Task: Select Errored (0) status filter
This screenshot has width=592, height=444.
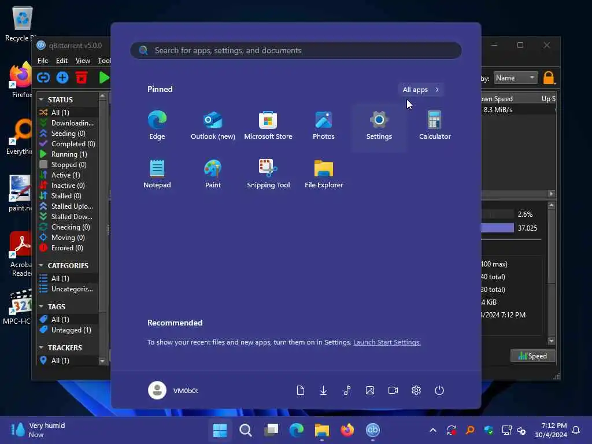Action: click(68, 247)
